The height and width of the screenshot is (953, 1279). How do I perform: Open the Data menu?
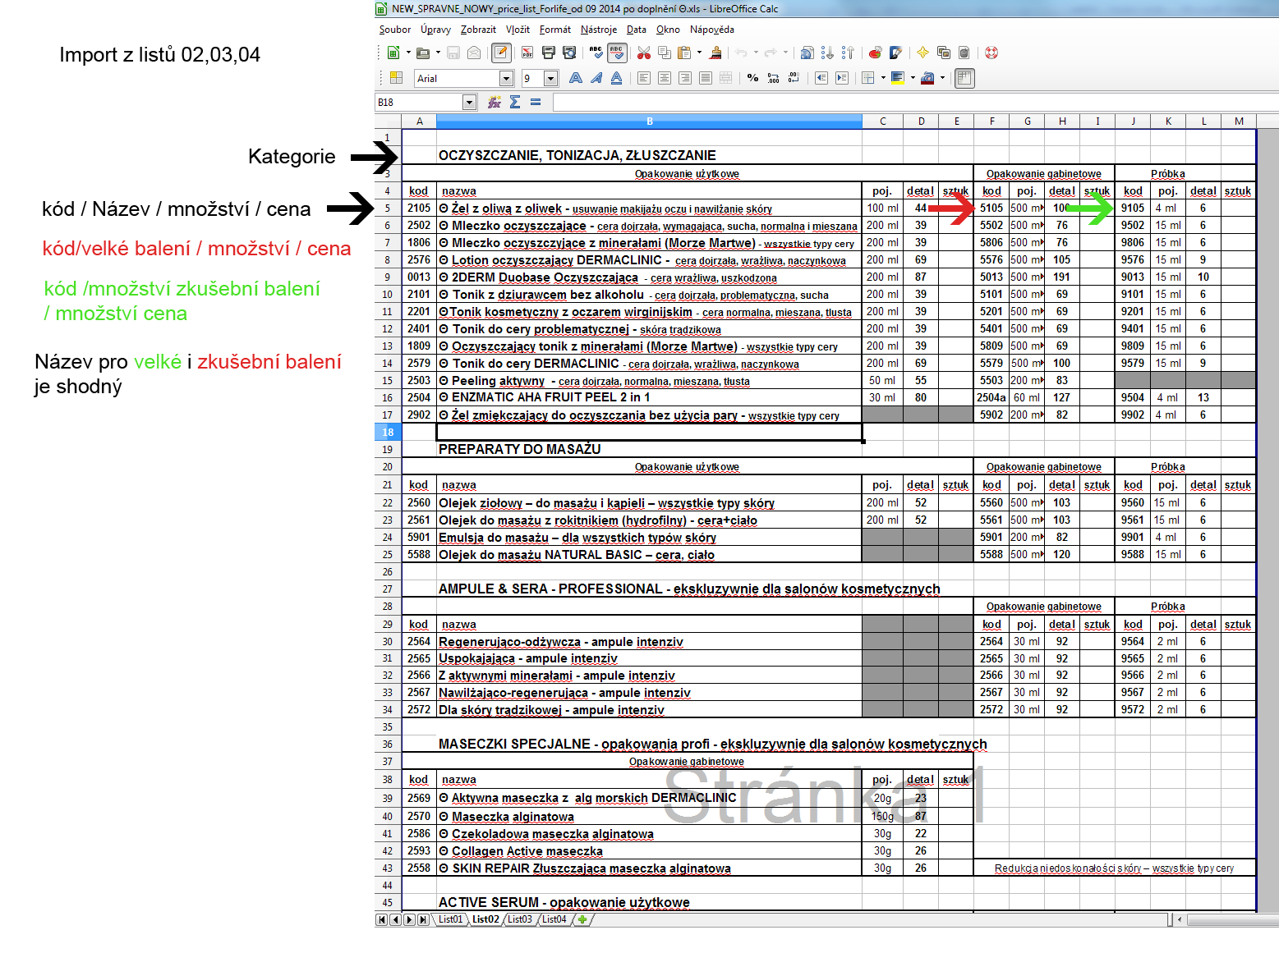click(637, 30)
